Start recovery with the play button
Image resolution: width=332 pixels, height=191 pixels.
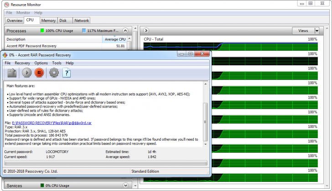point(26,73)
